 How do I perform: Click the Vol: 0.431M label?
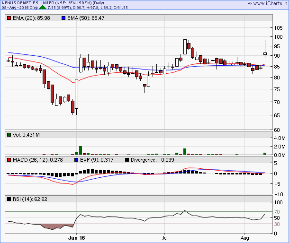click(x=26, y=135)
